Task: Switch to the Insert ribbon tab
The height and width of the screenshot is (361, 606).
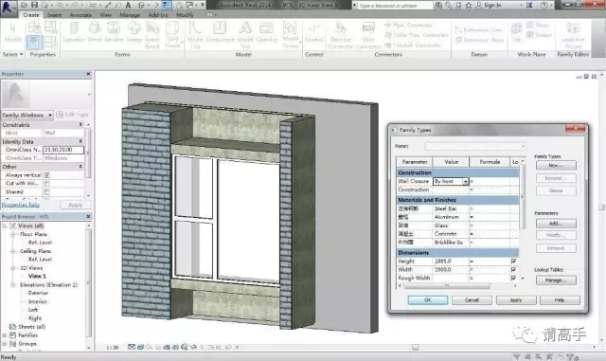Action: [x=54, y=15]
